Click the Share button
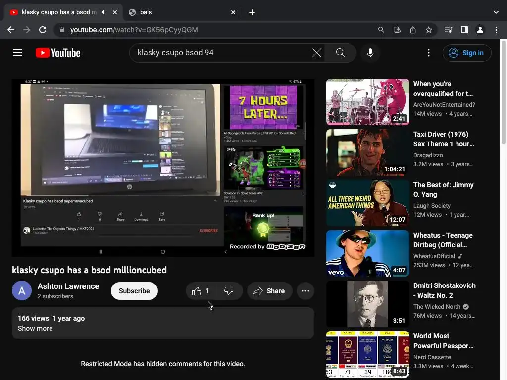This screenshot has width=507, height=380. (x=270, y=291)
